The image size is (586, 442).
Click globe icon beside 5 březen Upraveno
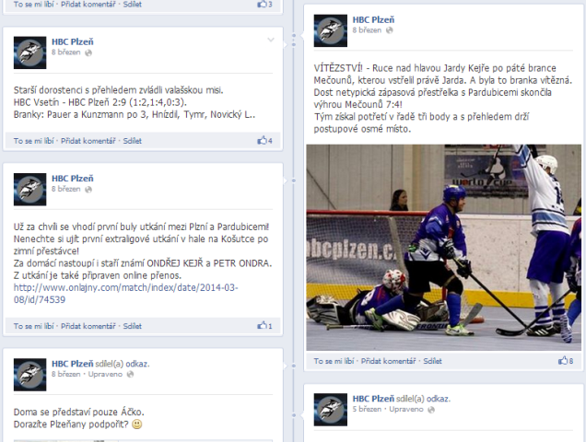tap(431, 410)
